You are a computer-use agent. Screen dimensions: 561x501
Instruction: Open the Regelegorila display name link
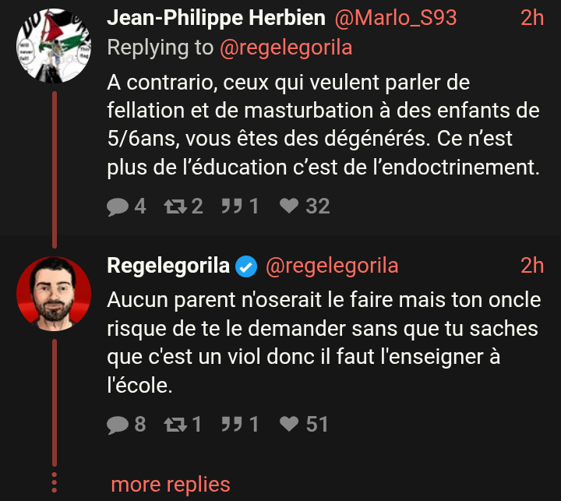coord(168,266)
